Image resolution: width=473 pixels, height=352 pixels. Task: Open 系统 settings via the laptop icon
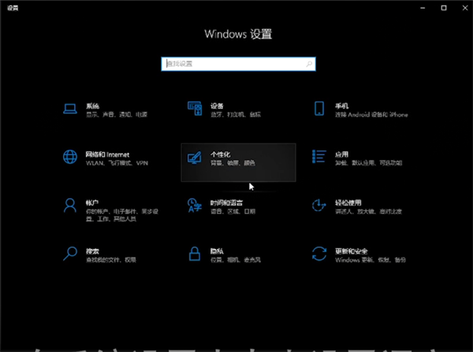pyautogui.click(x=70, y=109)
